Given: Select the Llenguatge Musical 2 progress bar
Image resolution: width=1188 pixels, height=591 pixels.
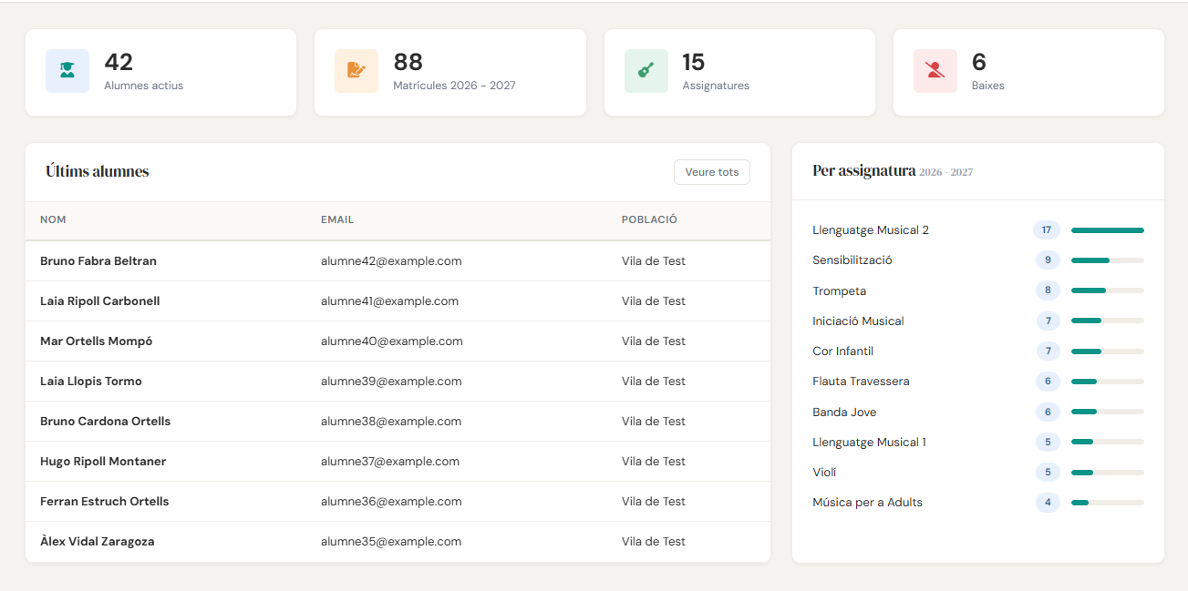Looking at the screenshot, I should point(1108,230).
